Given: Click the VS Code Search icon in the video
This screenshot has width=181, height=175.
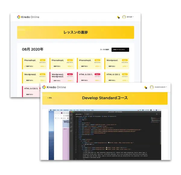Looking at the screenshot, I should (x=71, y=119).
